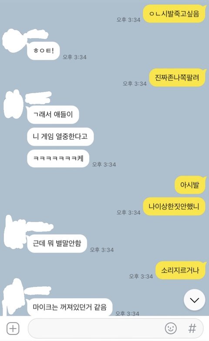Select the yellow "소리지르거나" message
Screen dimensions: 209x341
click(x=181, y=270)
